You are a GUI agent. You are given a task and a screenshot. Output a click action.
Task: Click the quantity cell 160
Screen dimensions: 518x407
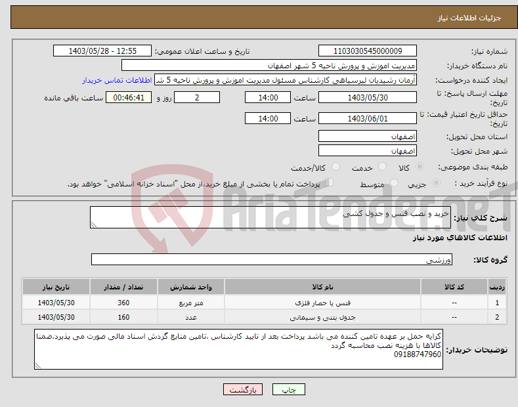[x=123, y=317]
